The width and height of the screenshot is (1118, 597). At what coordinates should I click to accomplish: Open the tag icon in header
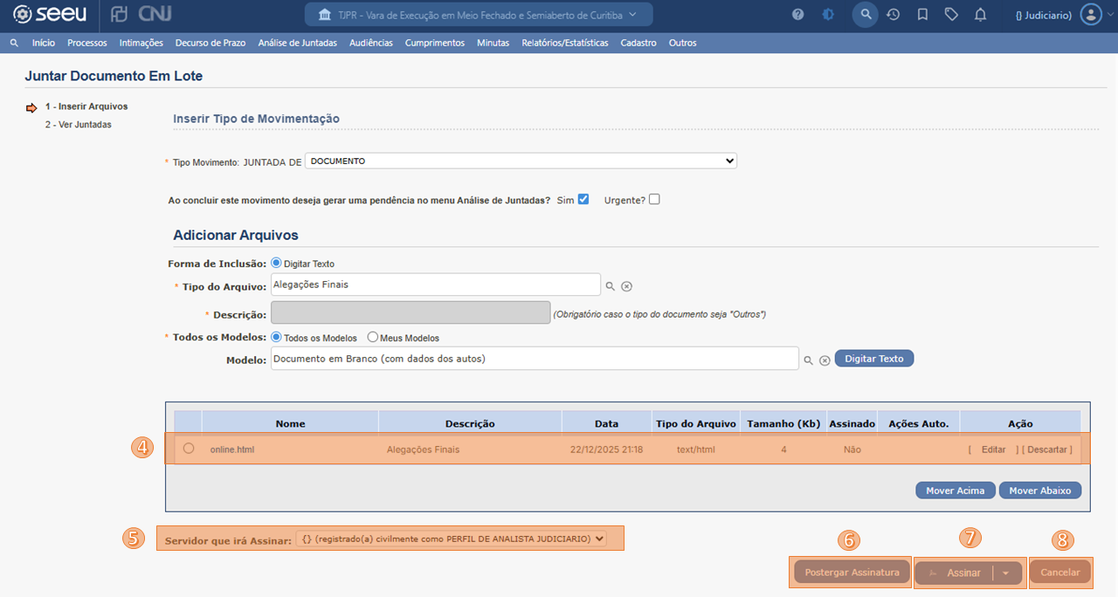[951, 15]
